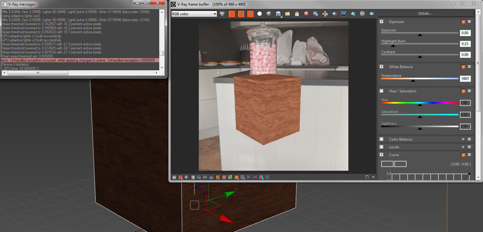483x232 pixels.
Task: Enable the Levels checkbox
Action: 381,147
